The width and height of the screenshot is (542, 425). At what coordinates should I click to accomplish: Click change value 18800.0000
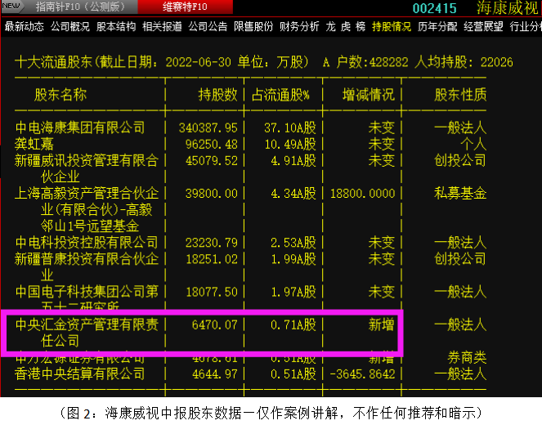click(x=362, y=194)
